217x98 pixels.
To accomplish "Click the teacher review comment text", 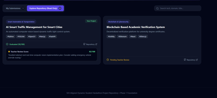I will (x=50, y=56).
